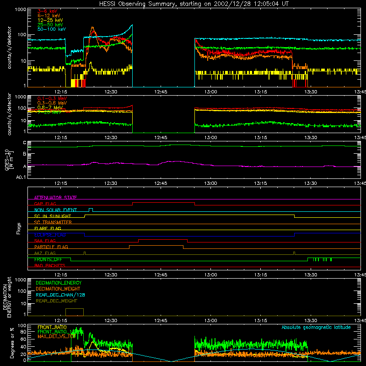Screen dimensions: 366x366
Task: Click the vertical Flags axis title
Action: pos(19,228)
